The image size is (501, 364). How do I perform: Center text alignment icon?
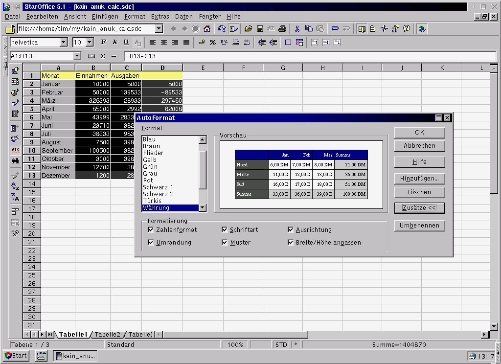pyautogui.click(x=163, y=42)
